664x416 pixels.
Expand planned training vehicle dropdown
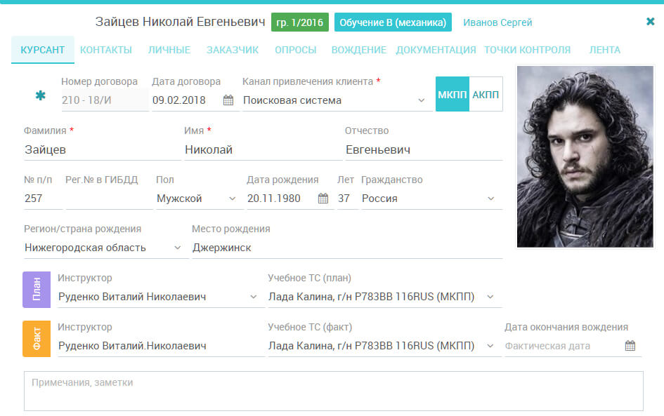tap(490, 296)
